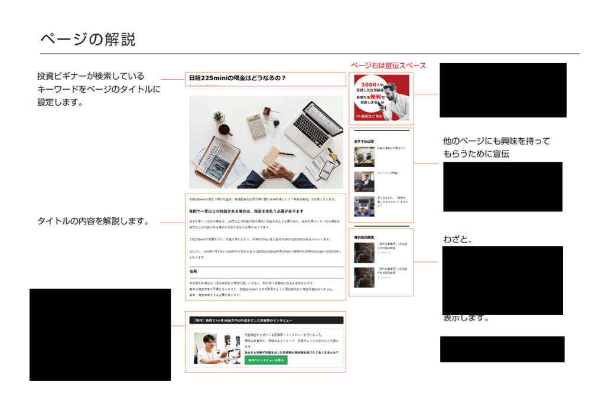Click the red 3000人 free seminar banner ad
The height and width of the screenshot is (402, 605).
381,98
